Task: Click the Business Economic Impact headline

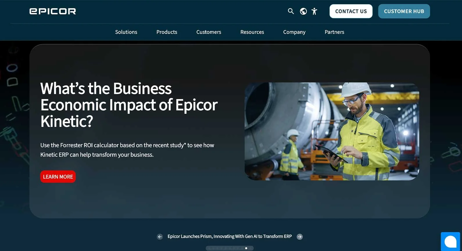Action: coord(129,105)
